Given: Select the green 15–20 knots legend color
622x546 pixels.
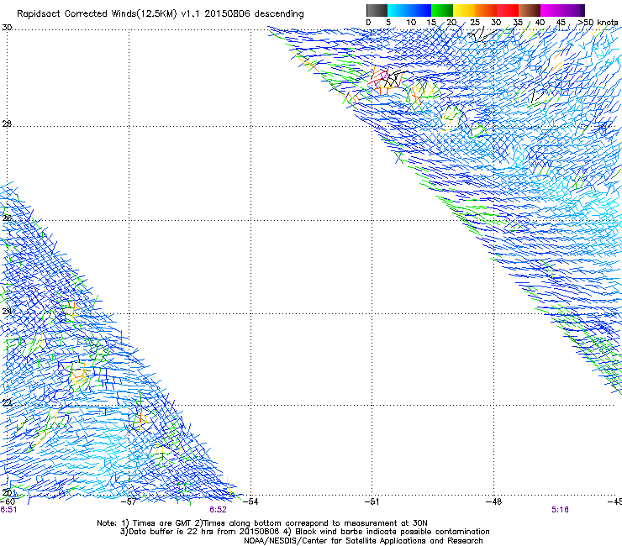Looking at the screenshot, I should [x=442, y=10].
